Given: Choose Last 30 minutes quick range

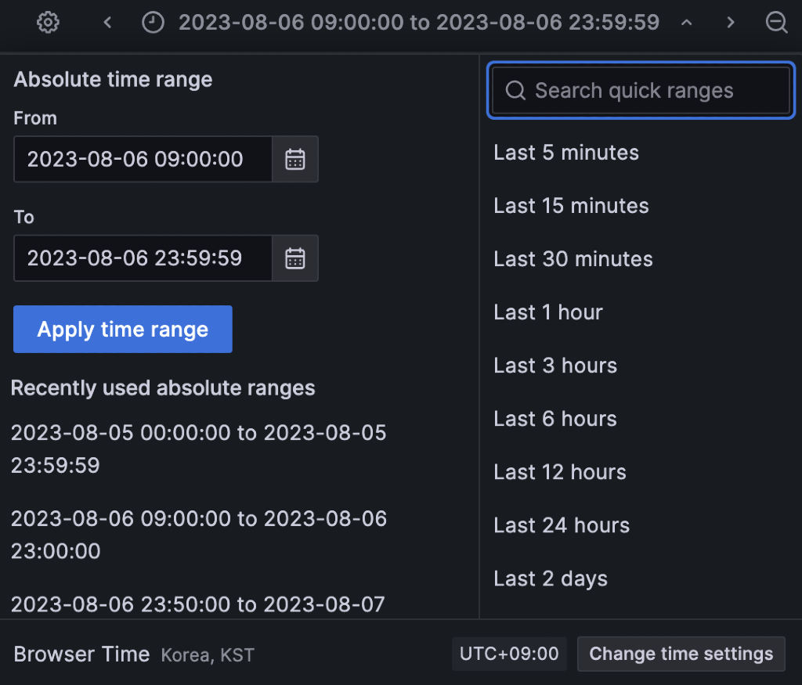Looking at the screenshot, I should (x=573, y=259).
